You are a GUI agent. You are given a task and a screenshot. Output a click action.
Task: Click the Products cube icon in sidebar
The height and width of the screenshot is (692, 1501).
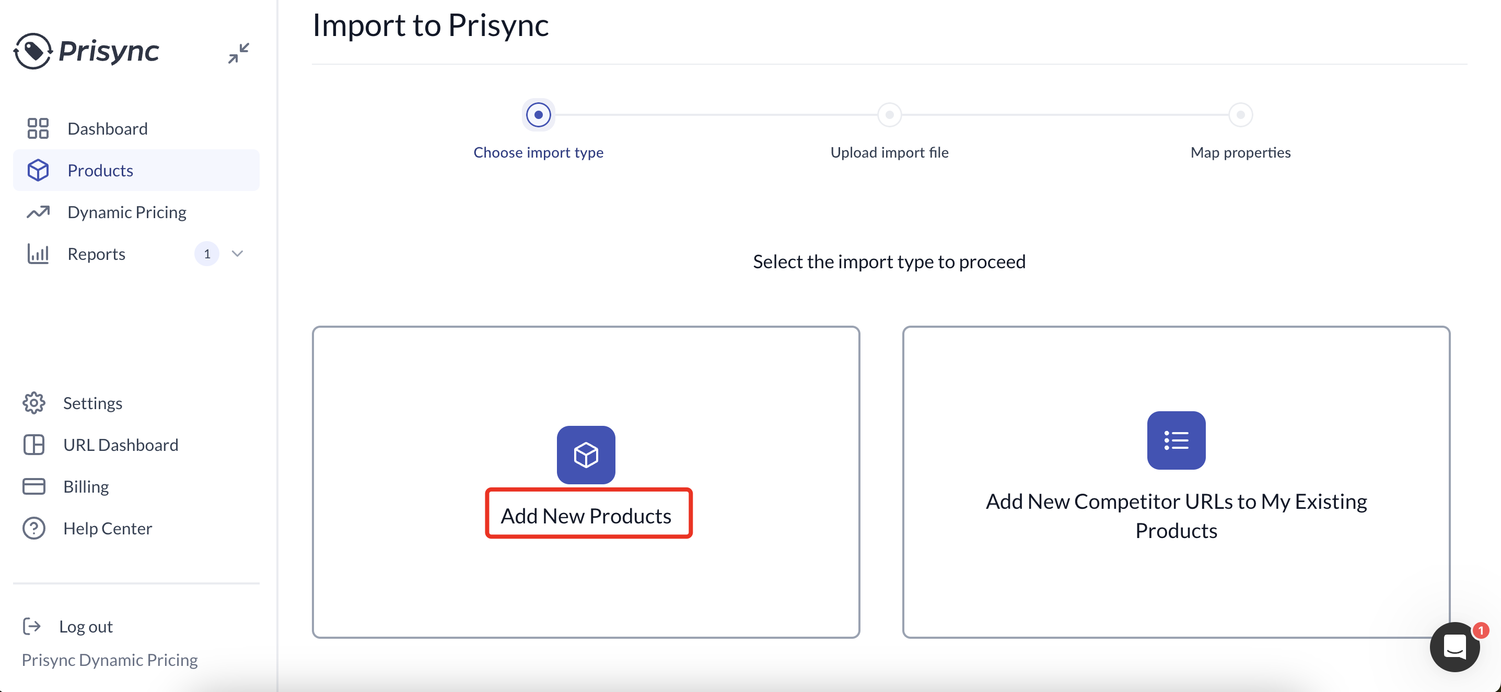[x=38, y=171]
